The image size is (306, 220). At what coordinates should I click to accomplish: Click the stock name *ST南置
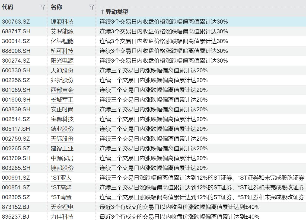(61, 197)
